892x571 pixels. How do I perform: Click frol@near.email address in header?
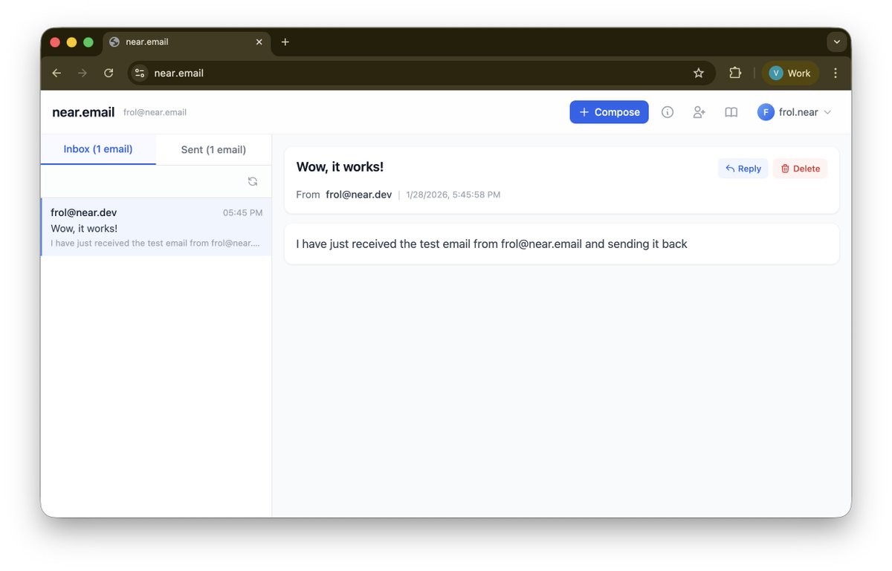pyautogui.click(x=155, y=113)
